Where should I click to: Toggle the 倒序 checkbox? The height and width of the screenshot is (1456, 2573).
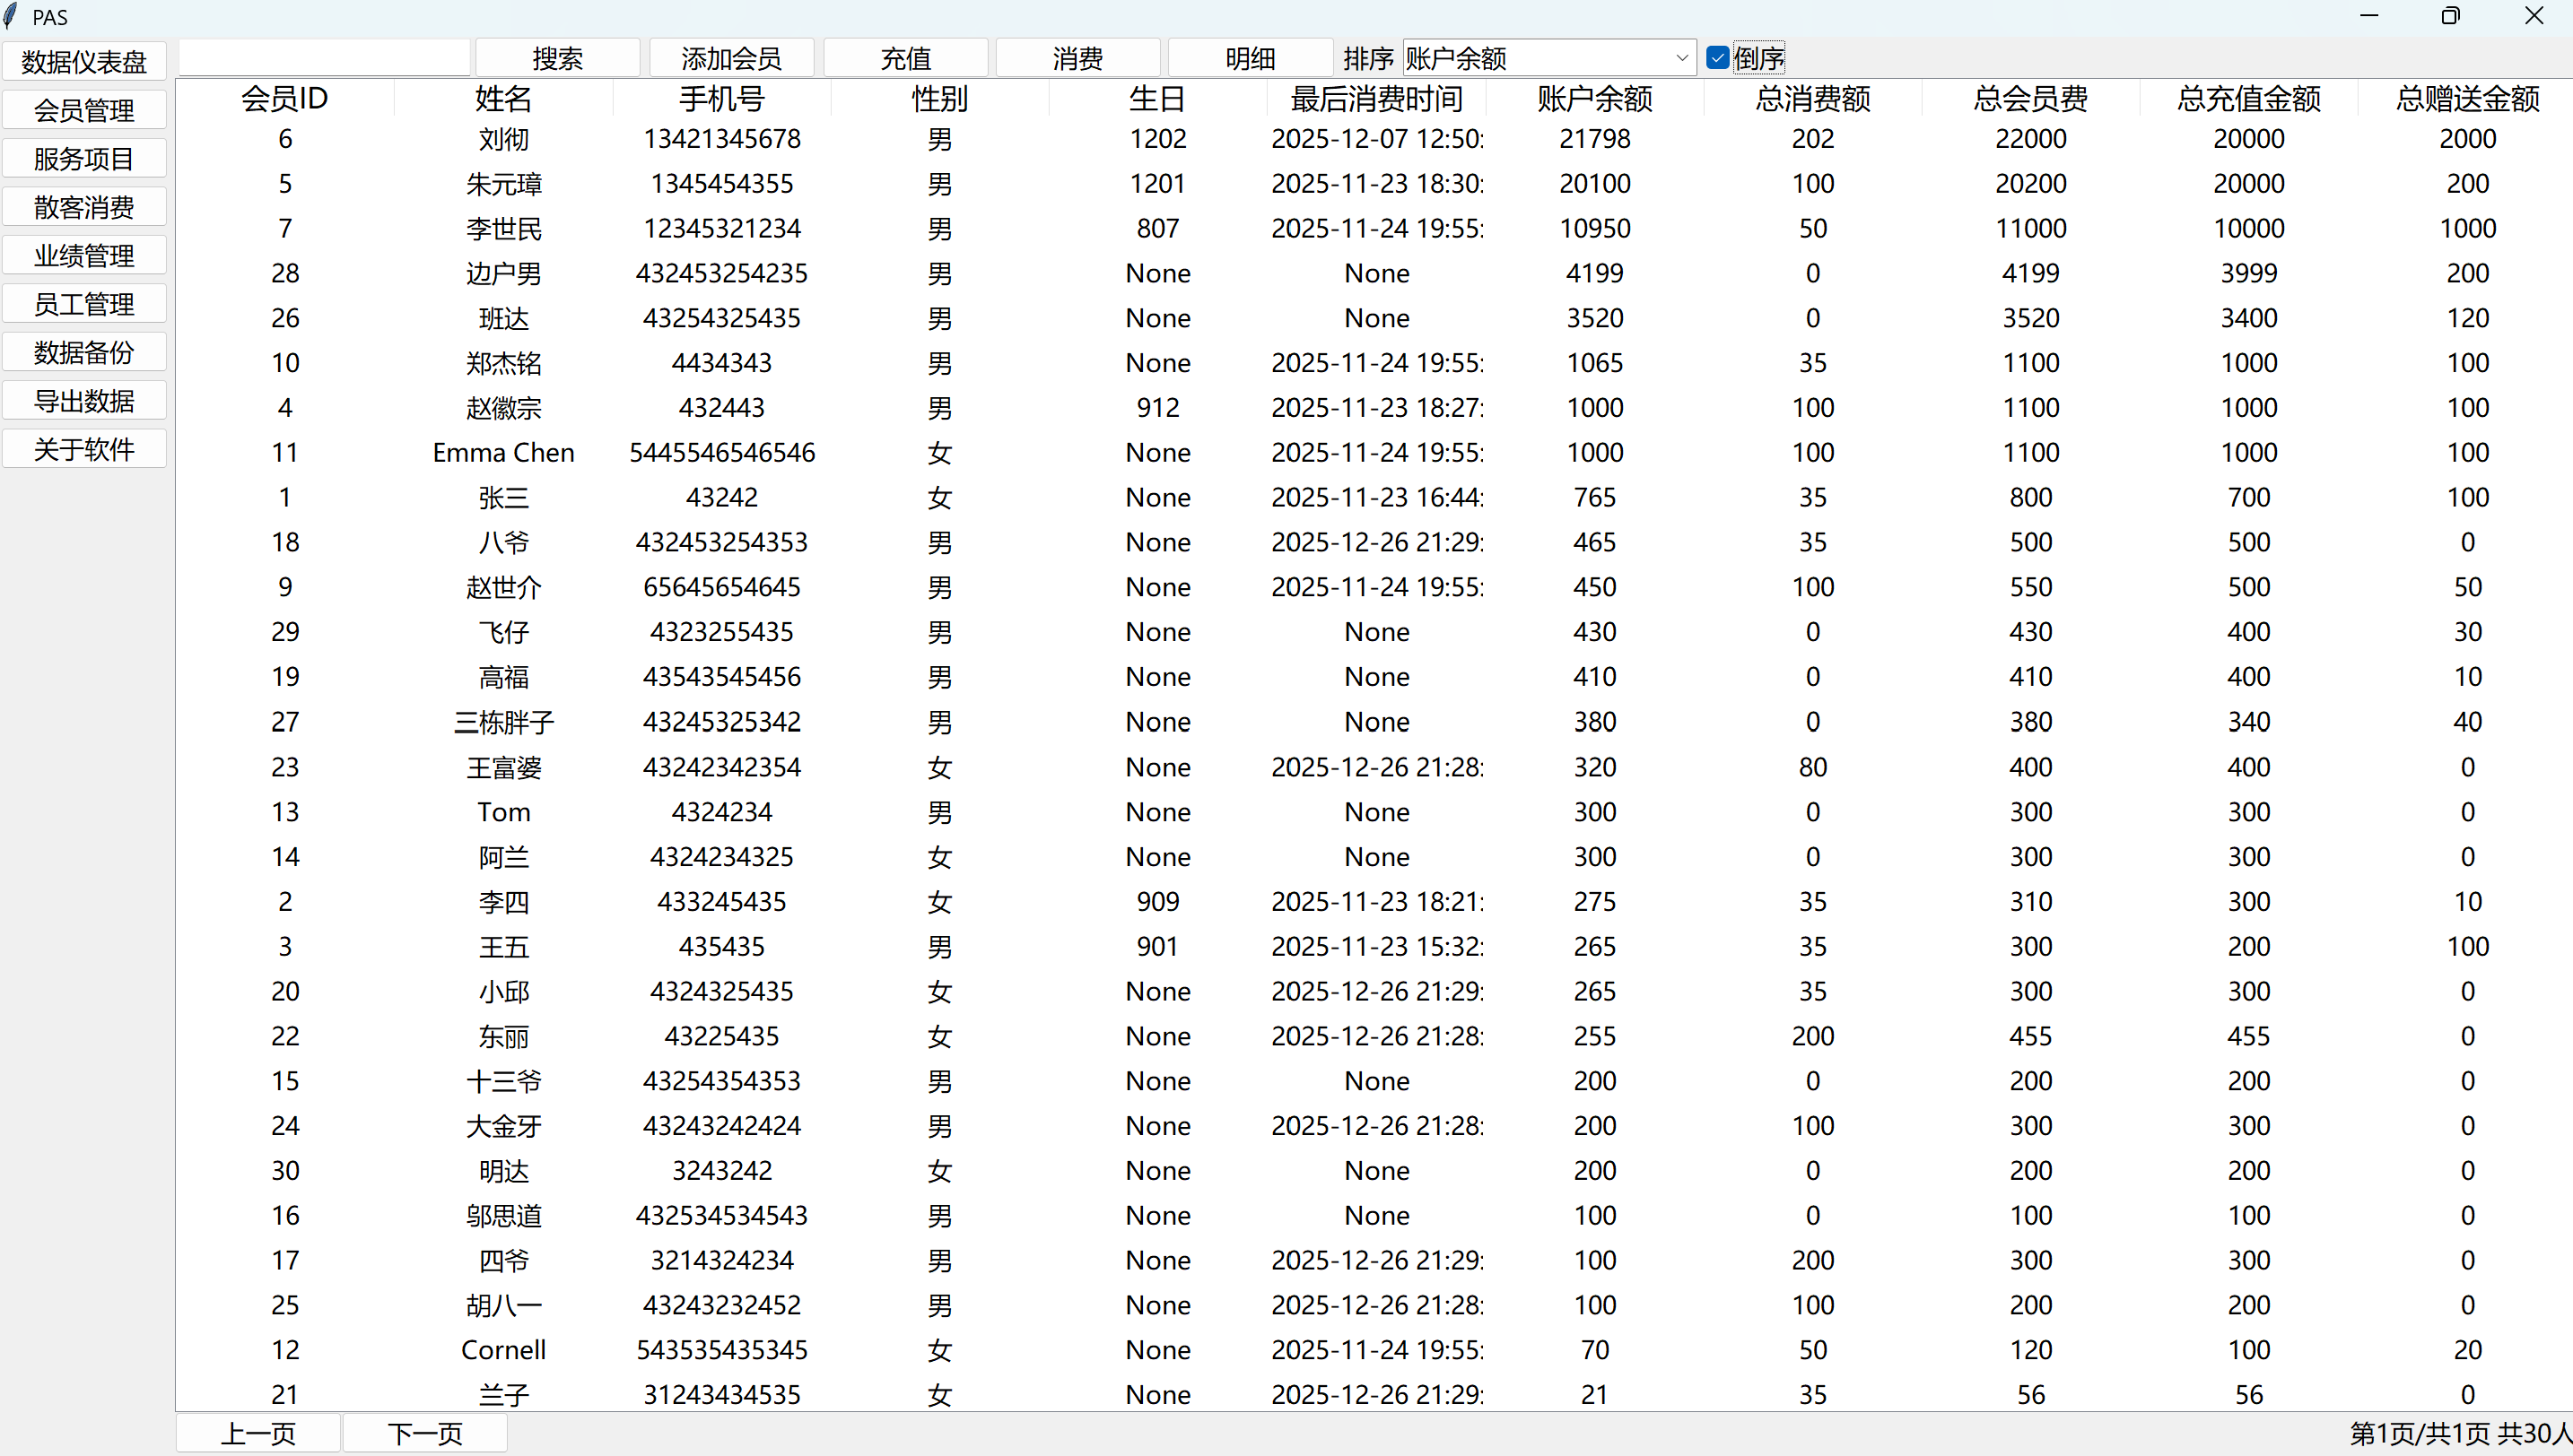[x=1718, y=58]
